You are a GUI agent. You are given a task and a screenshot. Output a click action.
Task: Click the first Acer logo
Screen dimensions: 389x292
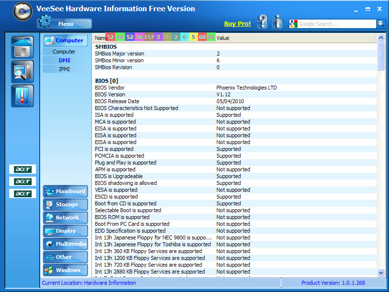click(22, 169)
